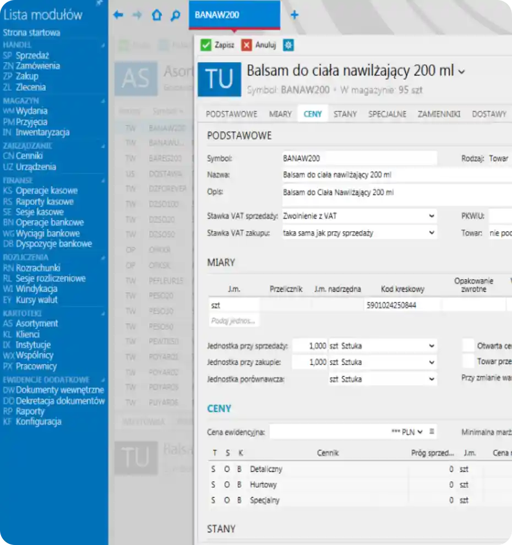
Task: Collapse the MAGAZYN section in sidebar
Action: 103,101
